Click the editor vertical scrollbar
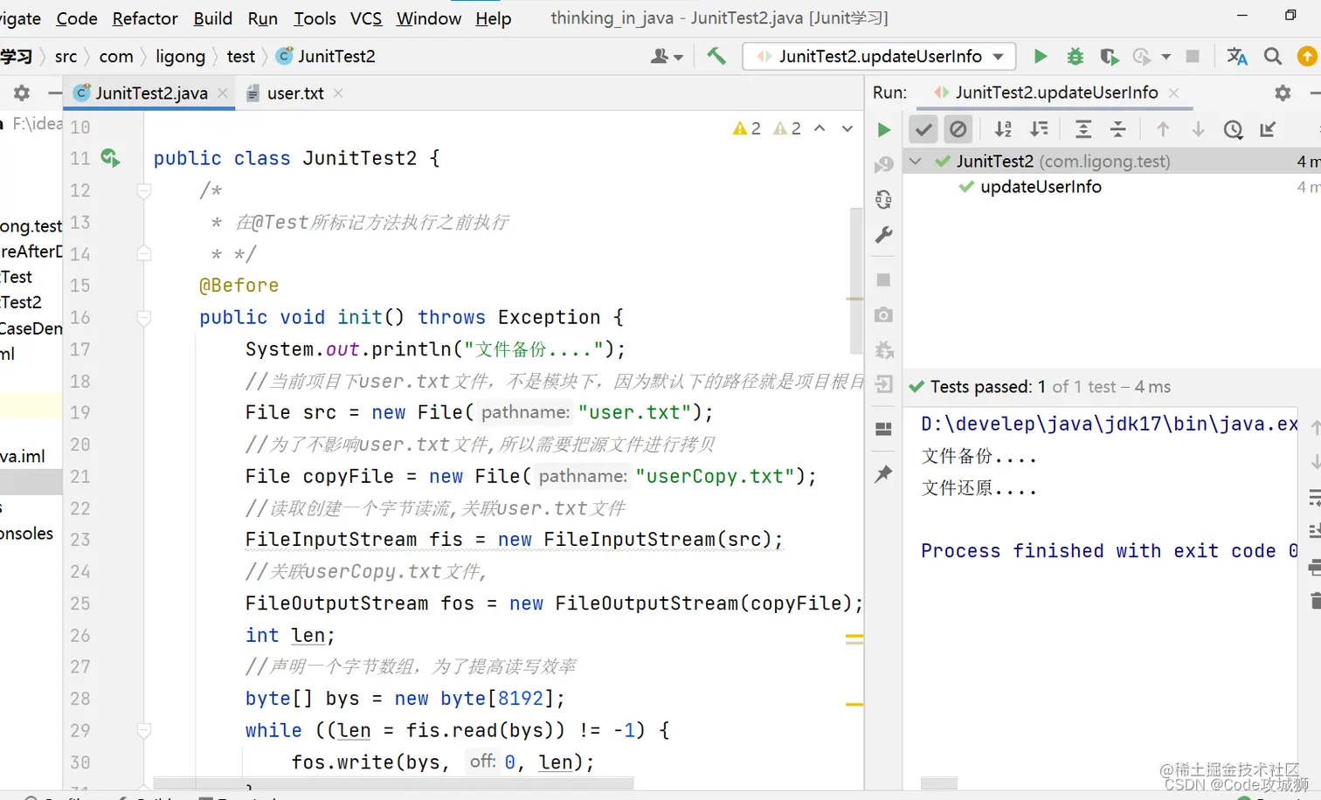The width and height of the screenshot is (1321, 800). (856, 279)
